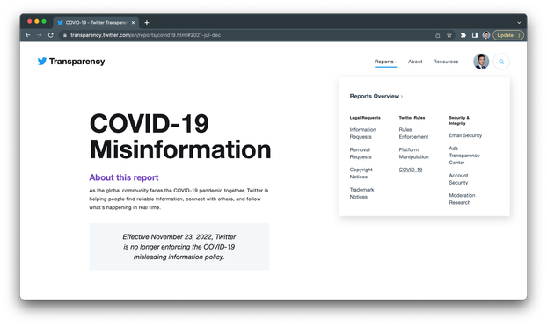The image size is (547, 326).
Task: Bookmark page with star icon
Action: click(449, 35)
